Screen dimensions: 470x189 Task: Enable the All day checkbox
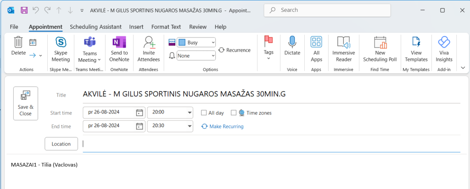click(x=204, y=113)
